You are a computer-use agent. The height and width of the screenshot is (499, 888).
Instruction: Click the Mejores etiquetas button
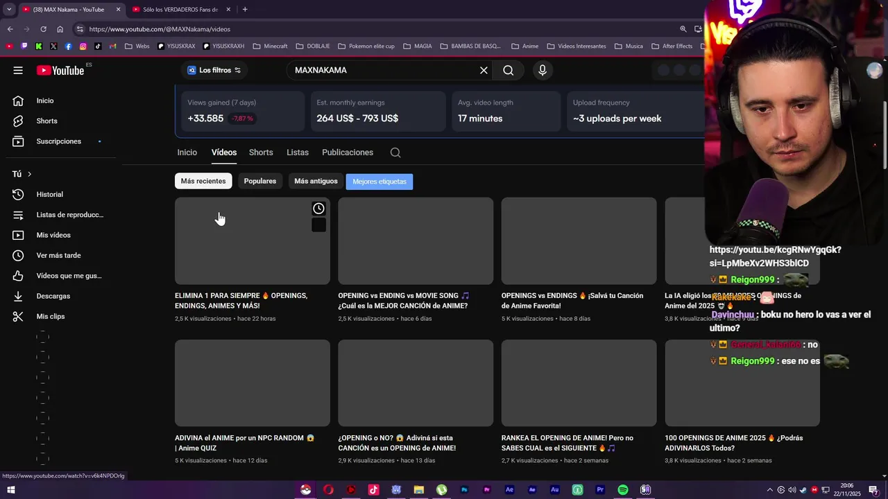coord(379,182)
